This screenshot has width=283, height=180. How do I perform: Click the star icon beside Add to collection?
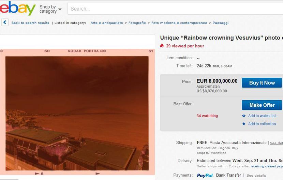[244, 124]
